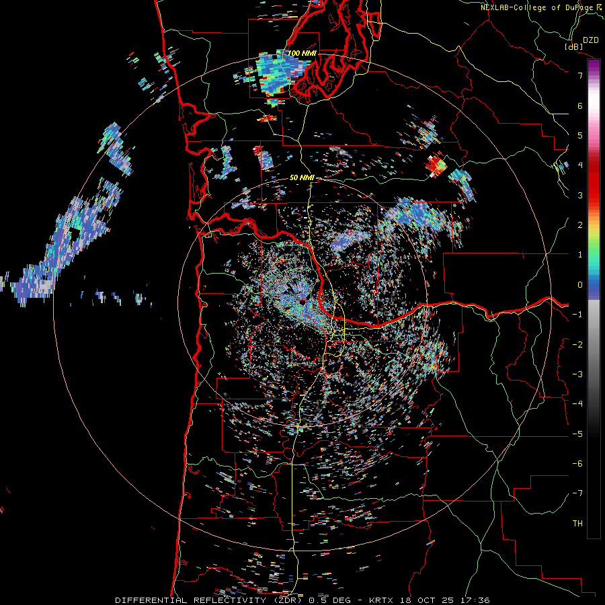Click the [dB] units label

(574, 46)
